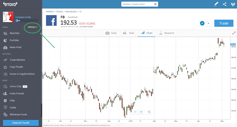
Task: Open Withdraw Funds page
Action: [18, 114]
